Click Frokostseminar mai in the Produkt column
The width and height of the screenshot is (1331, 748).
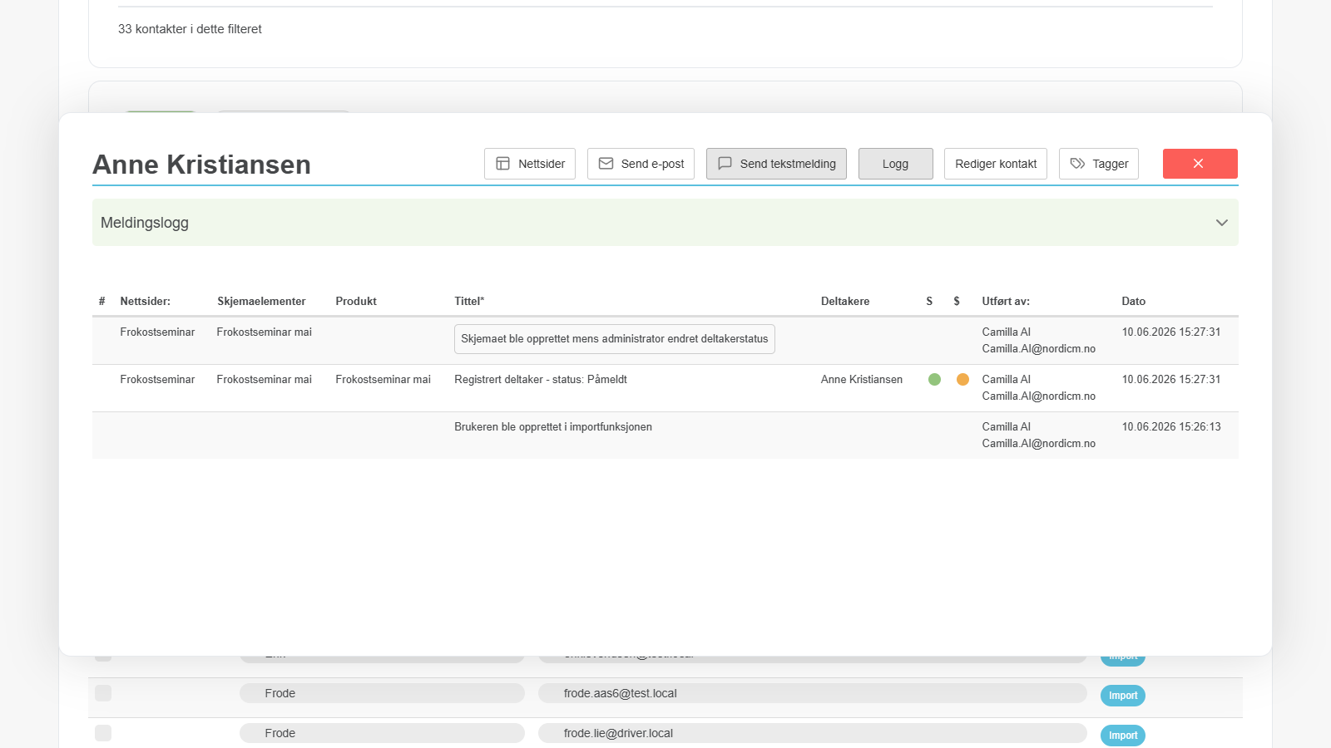click(x=383, y=380)
